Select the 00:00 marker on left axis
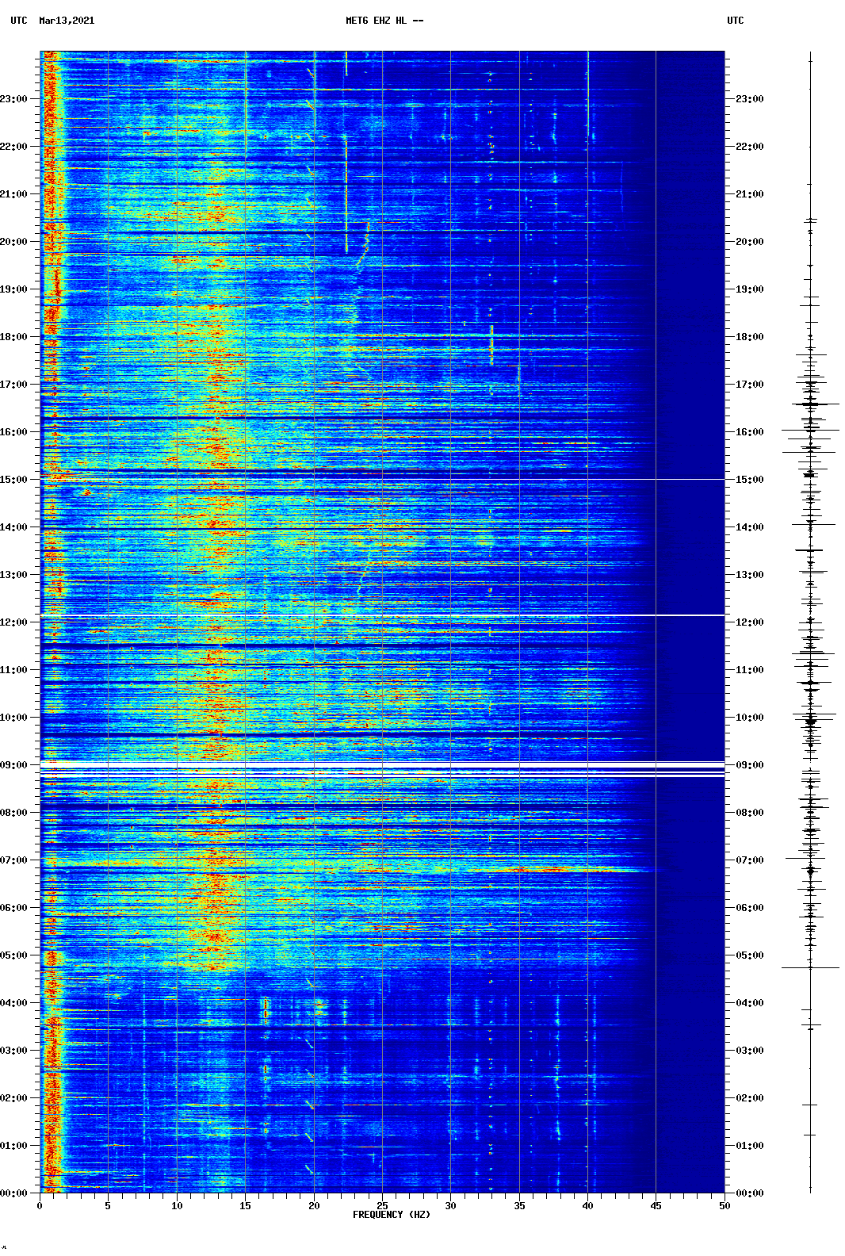This screenshot has height=1256, width=845. point(14,1193)
